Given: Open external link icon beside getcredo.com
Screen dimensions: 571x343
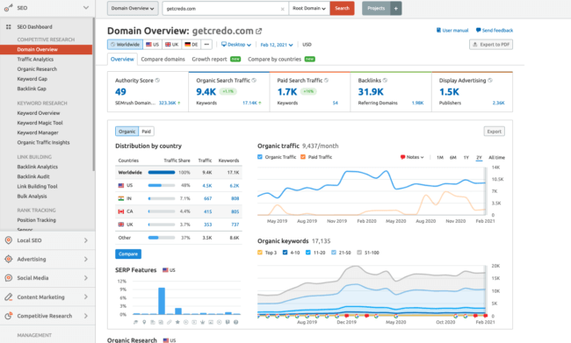Looking at the screenshot, I should [x=258, y=32].
